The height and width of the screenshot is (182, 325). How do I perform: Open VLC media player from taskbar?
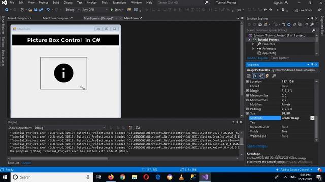181,177
